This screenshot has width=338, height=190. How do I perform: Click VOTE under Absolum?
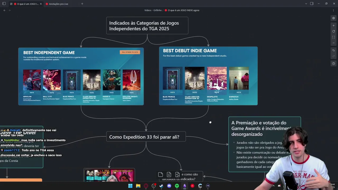tap(32, 93)
